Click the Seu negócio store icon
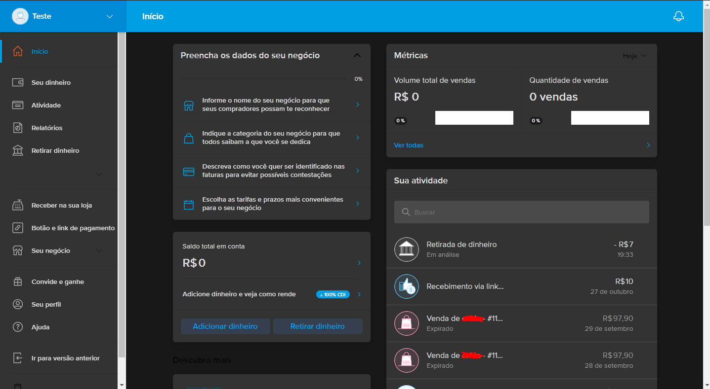The image size is (710, 389). tap(18, 250)
